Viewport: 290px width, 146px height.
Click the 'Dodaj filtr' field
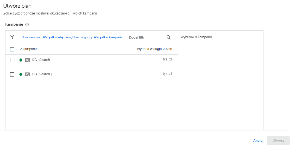(137, 37)
